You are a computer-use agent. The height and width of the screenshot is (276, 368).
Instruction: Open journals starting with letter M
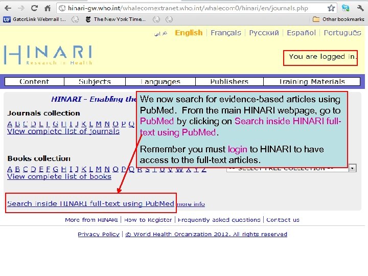(x=99, y=124)
